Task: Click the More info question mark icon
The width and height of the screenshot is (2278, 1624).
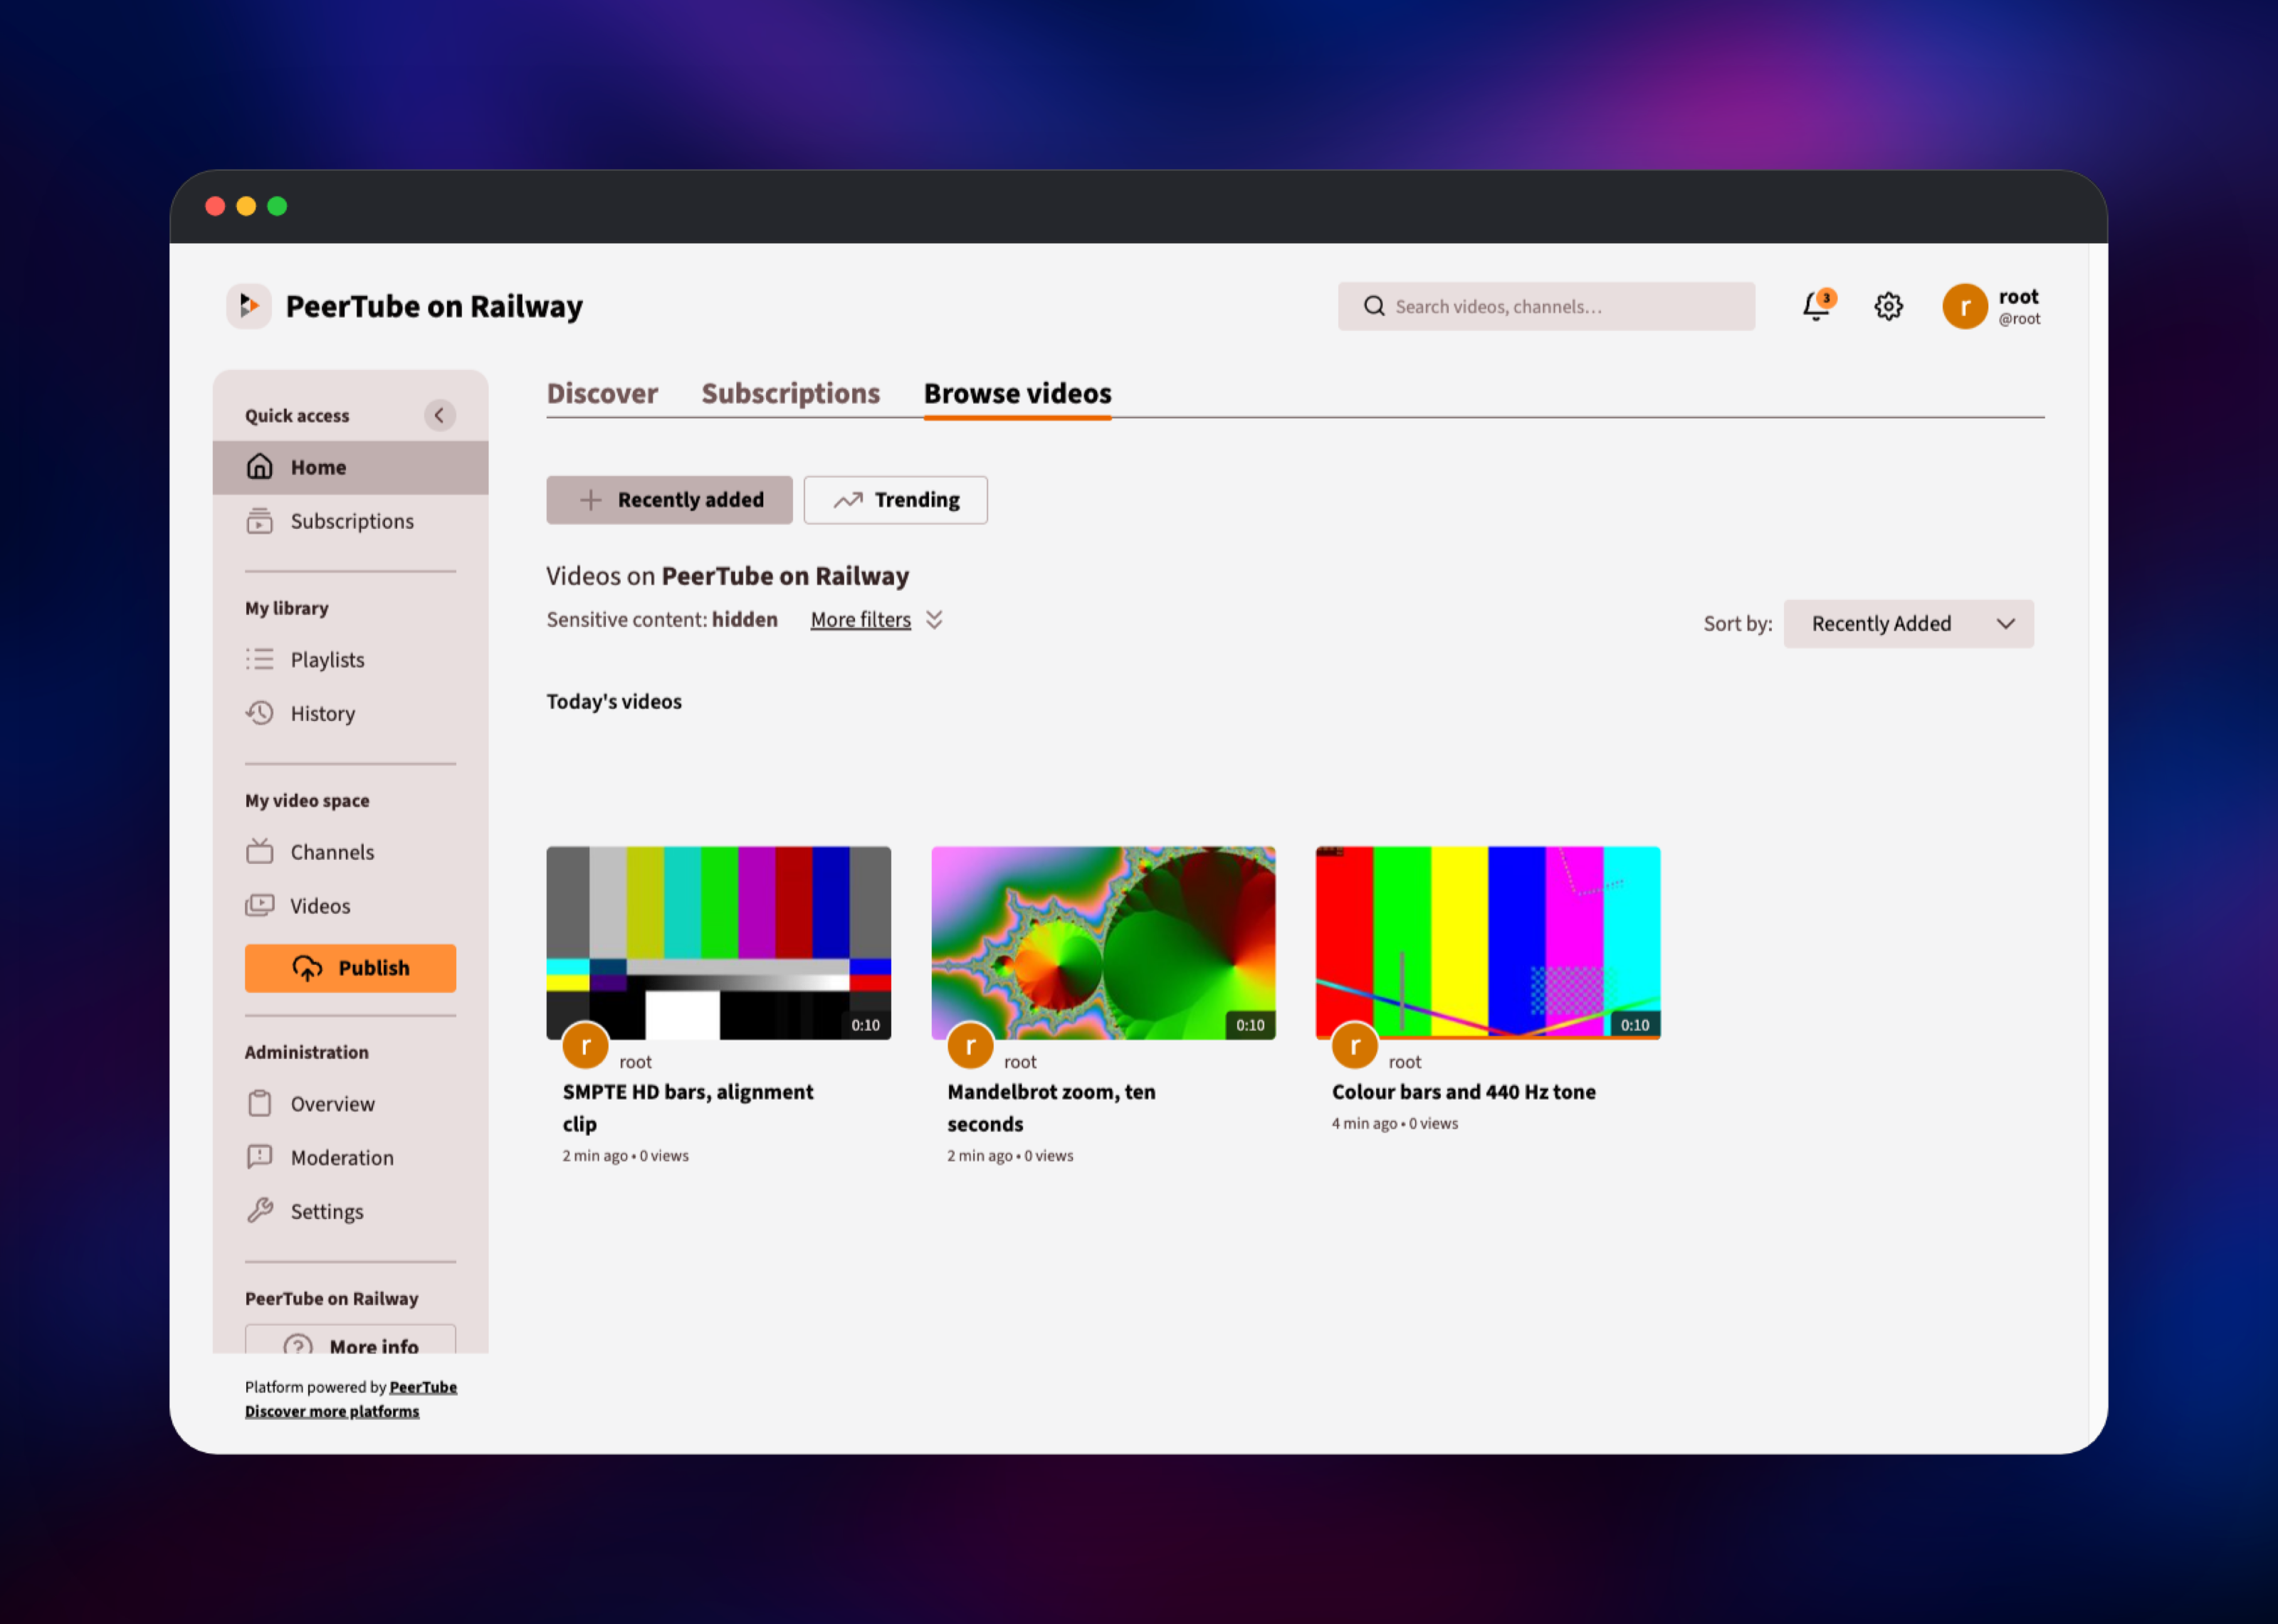Action: click(298, 1345)
